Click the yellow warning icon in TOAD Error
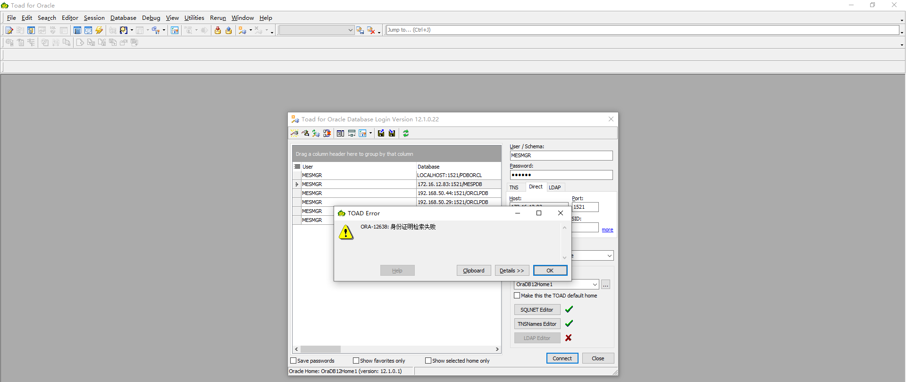Image resolution: width=906 pixels, height=382 pixels. pos(346,232)
